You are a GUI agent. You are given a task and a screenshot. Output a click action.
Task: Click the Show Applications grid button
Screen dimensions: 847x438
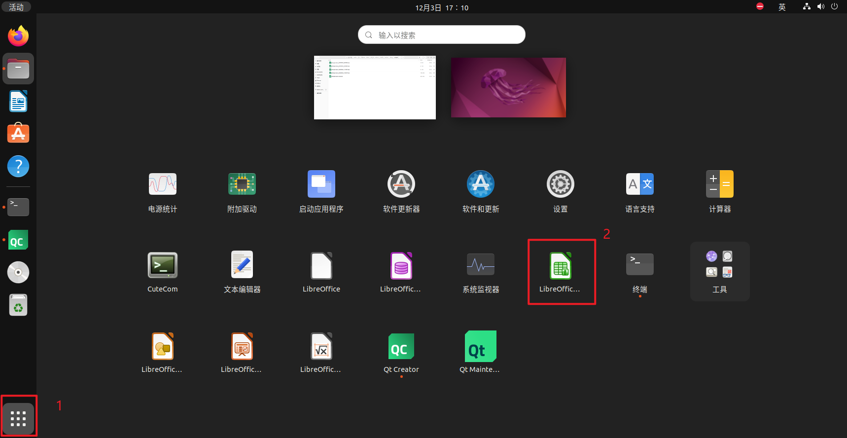18,418
